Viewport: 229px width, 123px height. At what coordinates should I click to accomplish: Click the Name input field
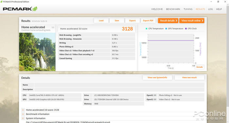pos(119,85)
